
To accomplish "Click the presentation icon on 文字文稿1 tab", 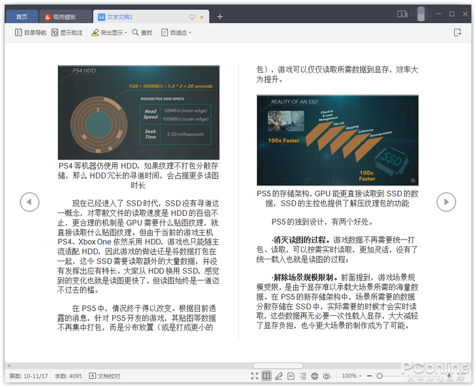I will click(x=192, y=17).
